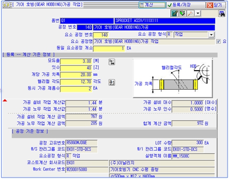Click the window icon in the title bar

point(6,5)
